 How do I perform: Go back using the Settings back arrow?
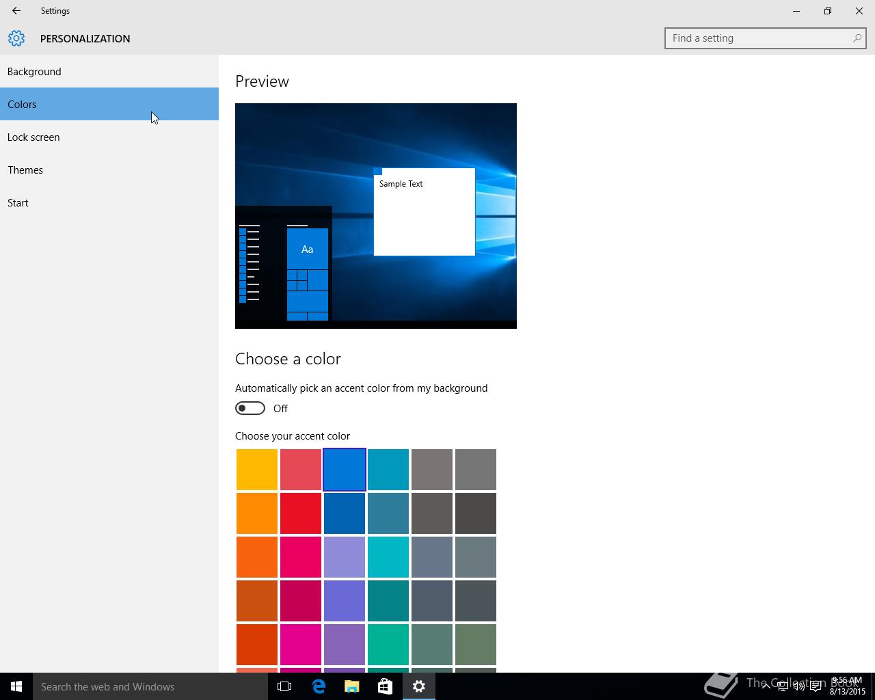click(16, 11)
